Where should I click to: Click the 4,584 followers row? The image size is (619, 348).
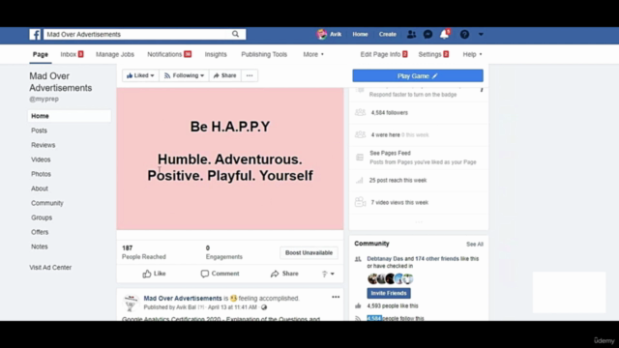tap(419, 113)
